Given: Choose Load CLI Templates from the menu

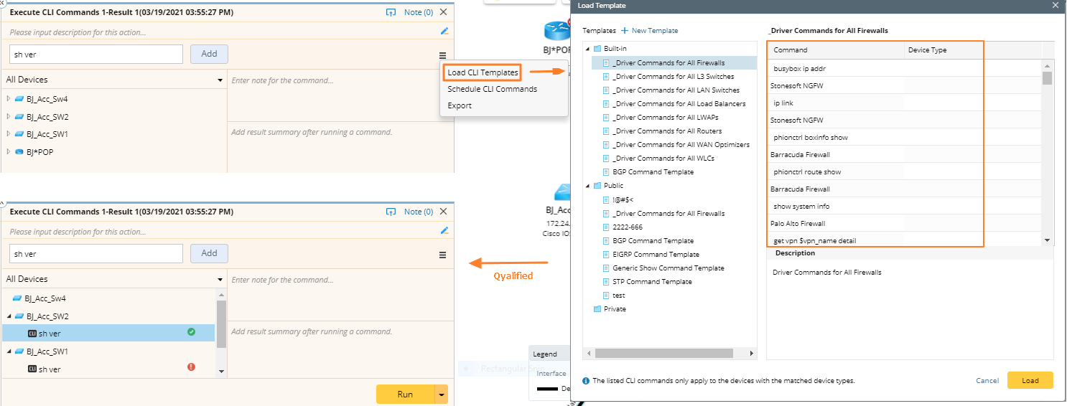Looking at the screenshot, I should tap(483, 72).
